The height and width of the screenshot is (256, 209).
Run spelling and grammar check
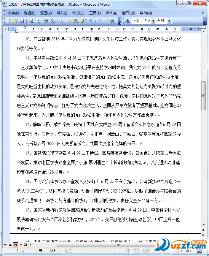tap(46, 21)
